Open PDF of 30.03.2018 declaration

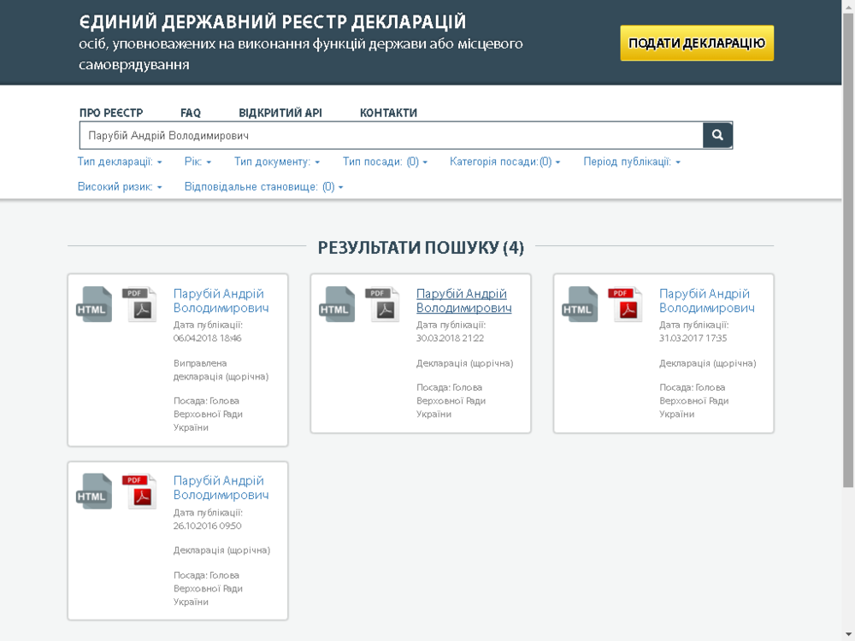[x=384, y=305]
